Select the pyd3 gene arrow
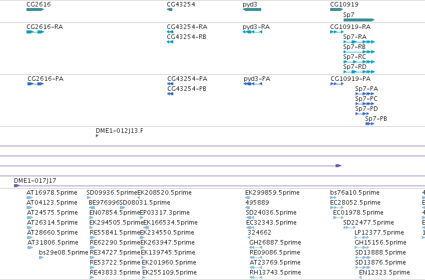 tap(252, 9)
